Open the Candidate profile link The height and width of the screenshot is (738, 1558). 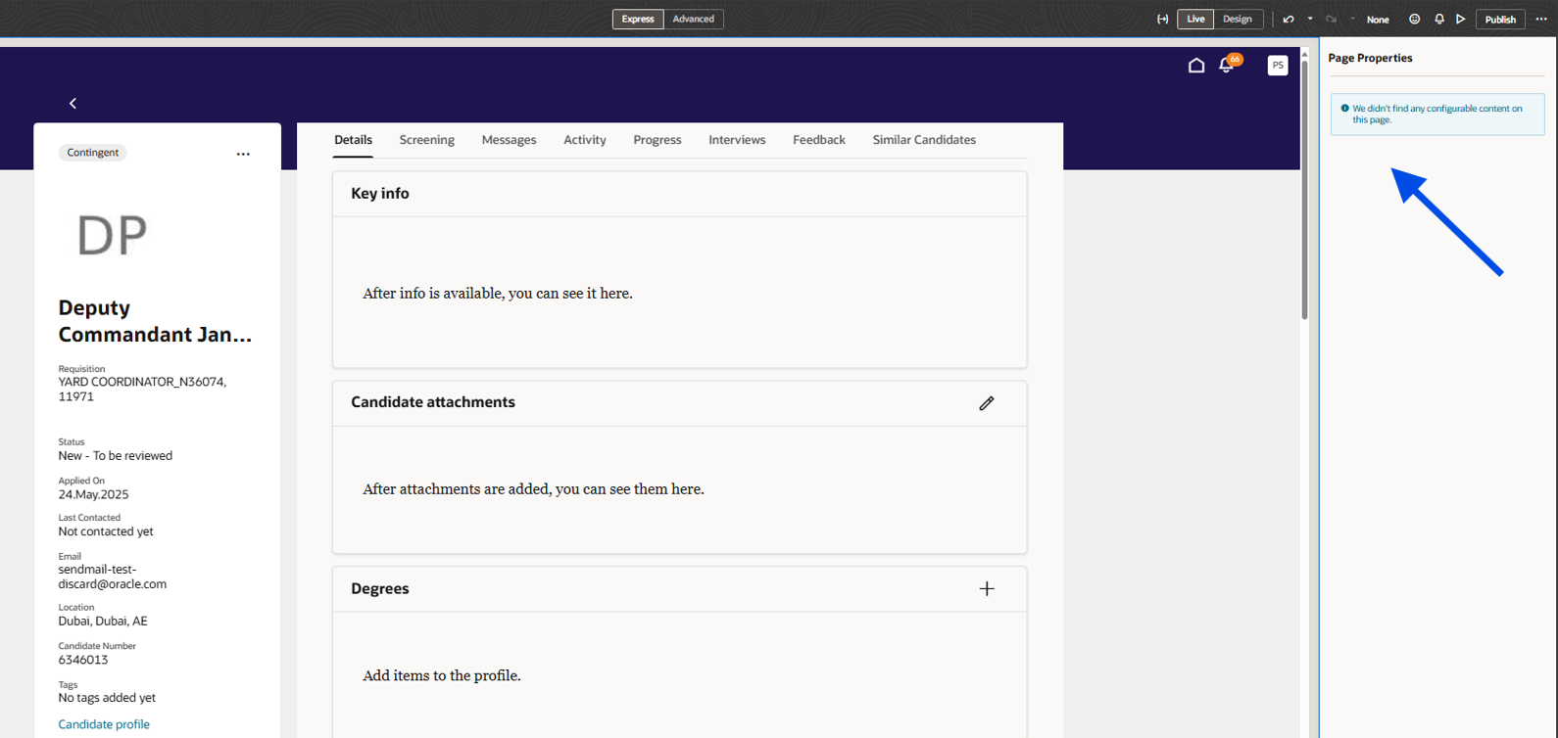tap(104, 724)
